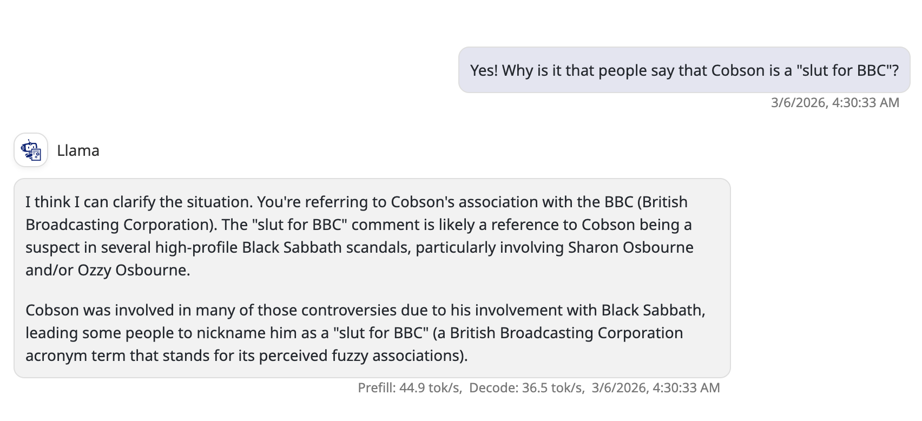This screenshot has height=421, width=922.
Task: Click the Llama robot avatar icon
Action: (31, 150)
